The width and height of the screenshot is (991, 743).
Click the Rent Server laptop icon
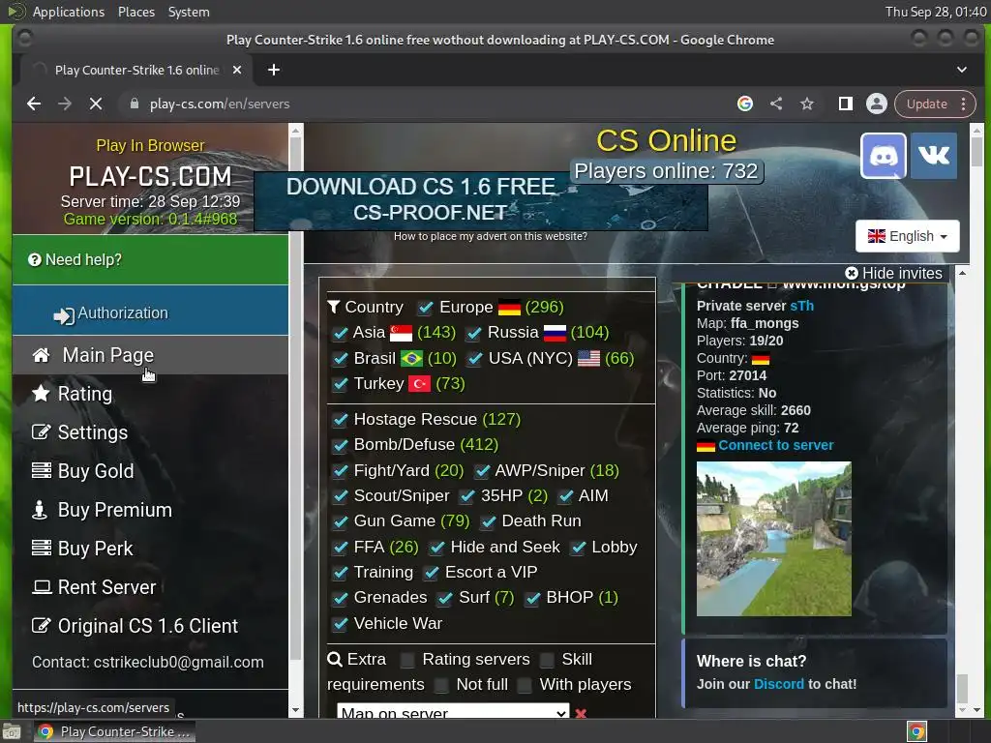(x=42, y=587)
